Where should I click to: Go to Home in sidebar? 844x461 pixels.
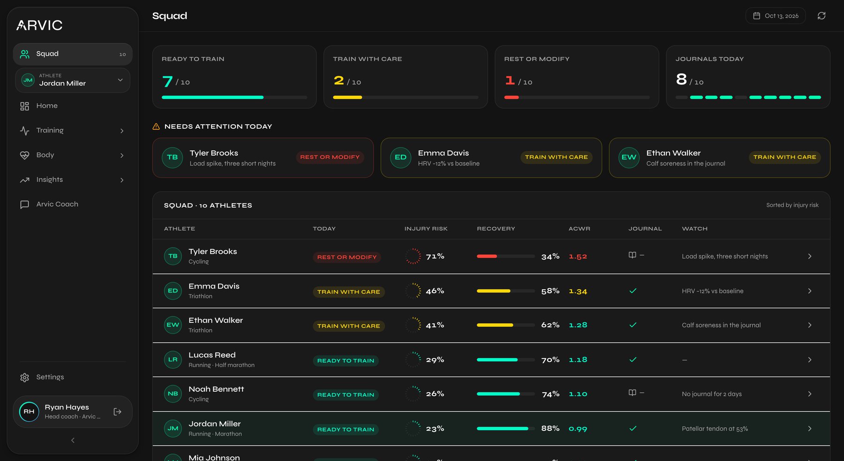[73, 106]
